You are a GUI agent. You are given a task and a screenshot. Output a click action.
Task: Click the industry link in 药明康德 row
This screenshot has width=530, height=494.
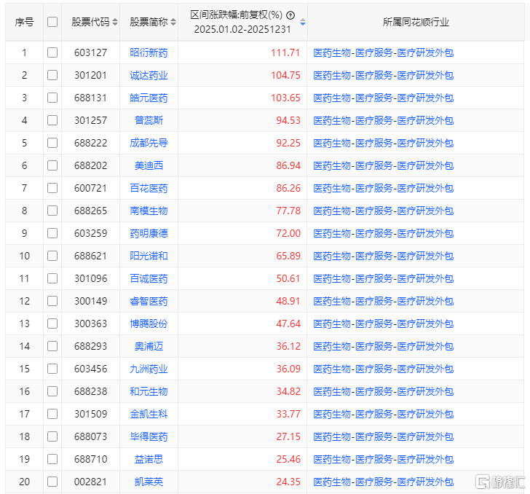coord(383,233)
